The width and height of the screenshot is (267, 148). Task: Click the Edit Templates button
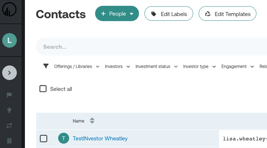pyautogui.click(x=227, y=14)
